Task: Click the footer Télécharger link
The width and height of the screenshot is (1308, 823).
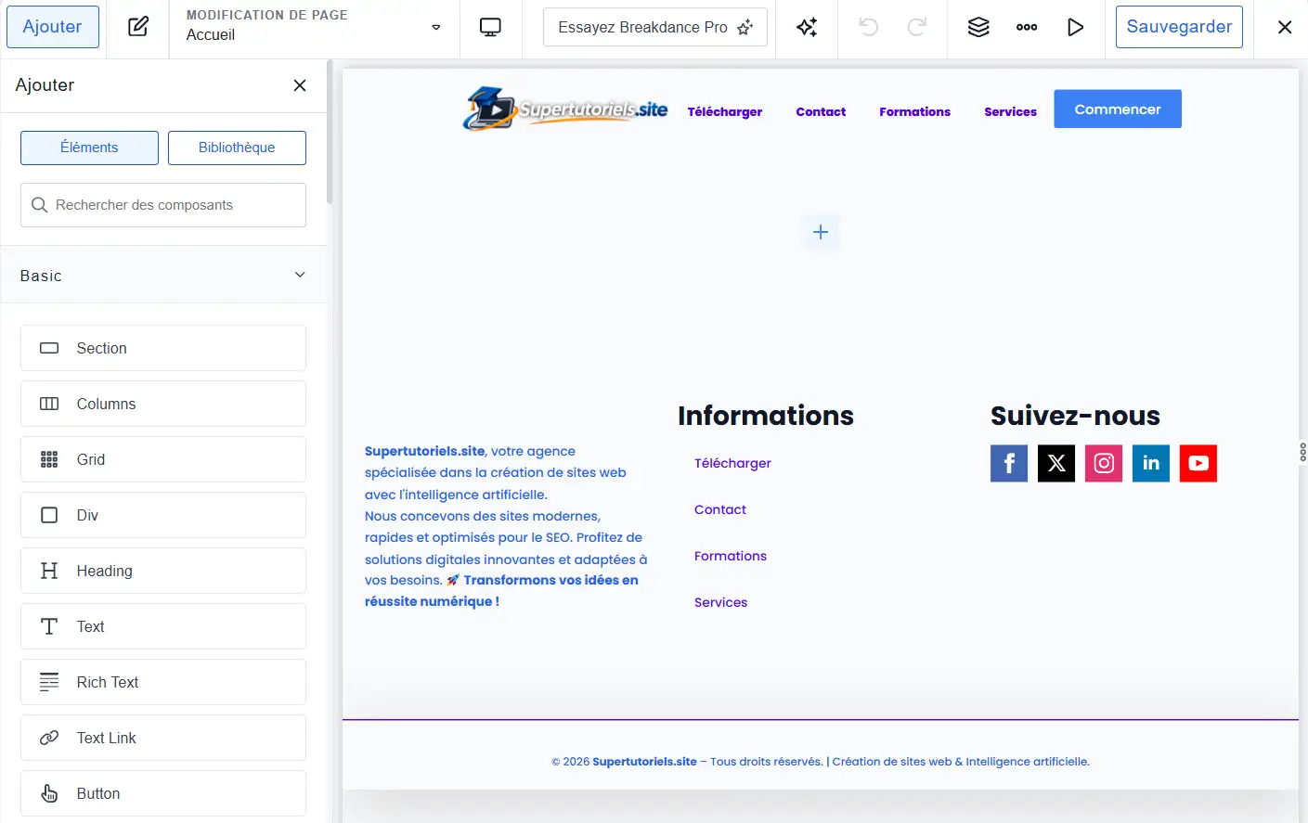Action: click(732, 463)
